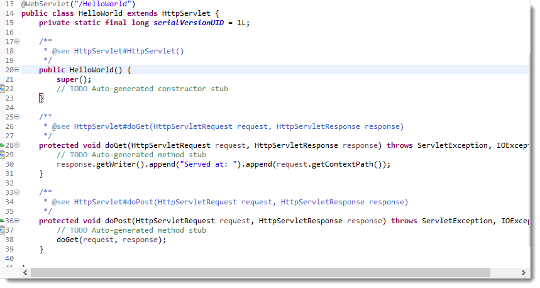Click the doGet(request, response); call on line 38
Screen dimensions: 540x288
click(x=111, y=240)
